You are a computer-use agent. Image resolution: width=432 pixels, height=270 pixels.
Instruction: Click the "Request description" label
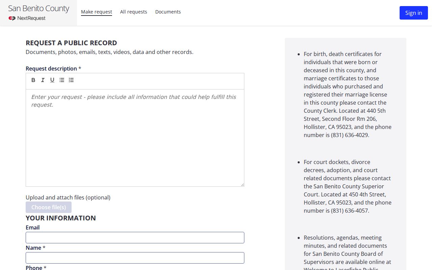[51, 69]
